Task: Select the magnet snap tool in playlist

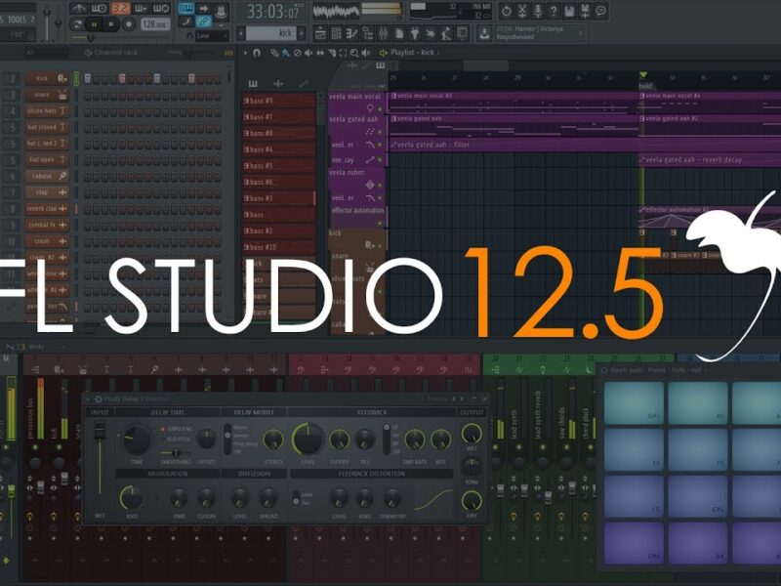Action: pos(257,53)
